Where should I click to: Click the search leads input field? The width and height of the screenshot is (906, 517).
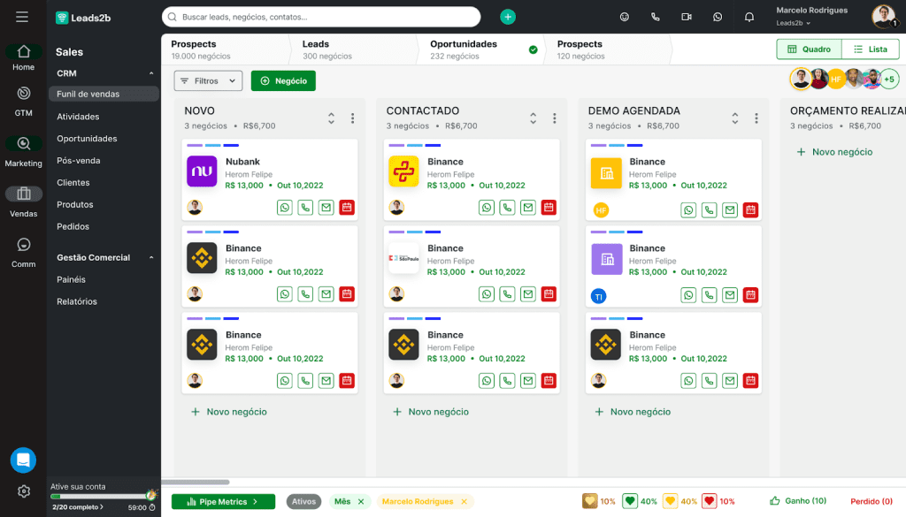point(321,17)
